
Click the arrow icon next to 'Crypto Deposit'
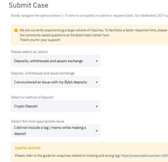[x=97, y=107]
